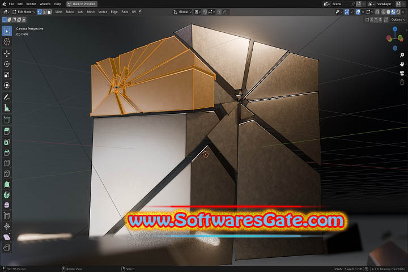Toggle proportional editing in header

click(219, 12)
